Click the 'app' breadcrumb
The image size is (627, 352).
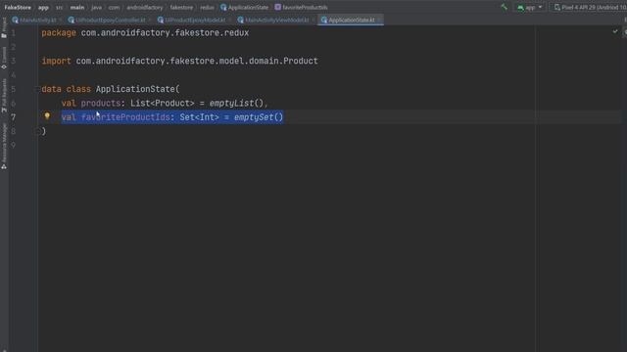[x=43, y=7]
